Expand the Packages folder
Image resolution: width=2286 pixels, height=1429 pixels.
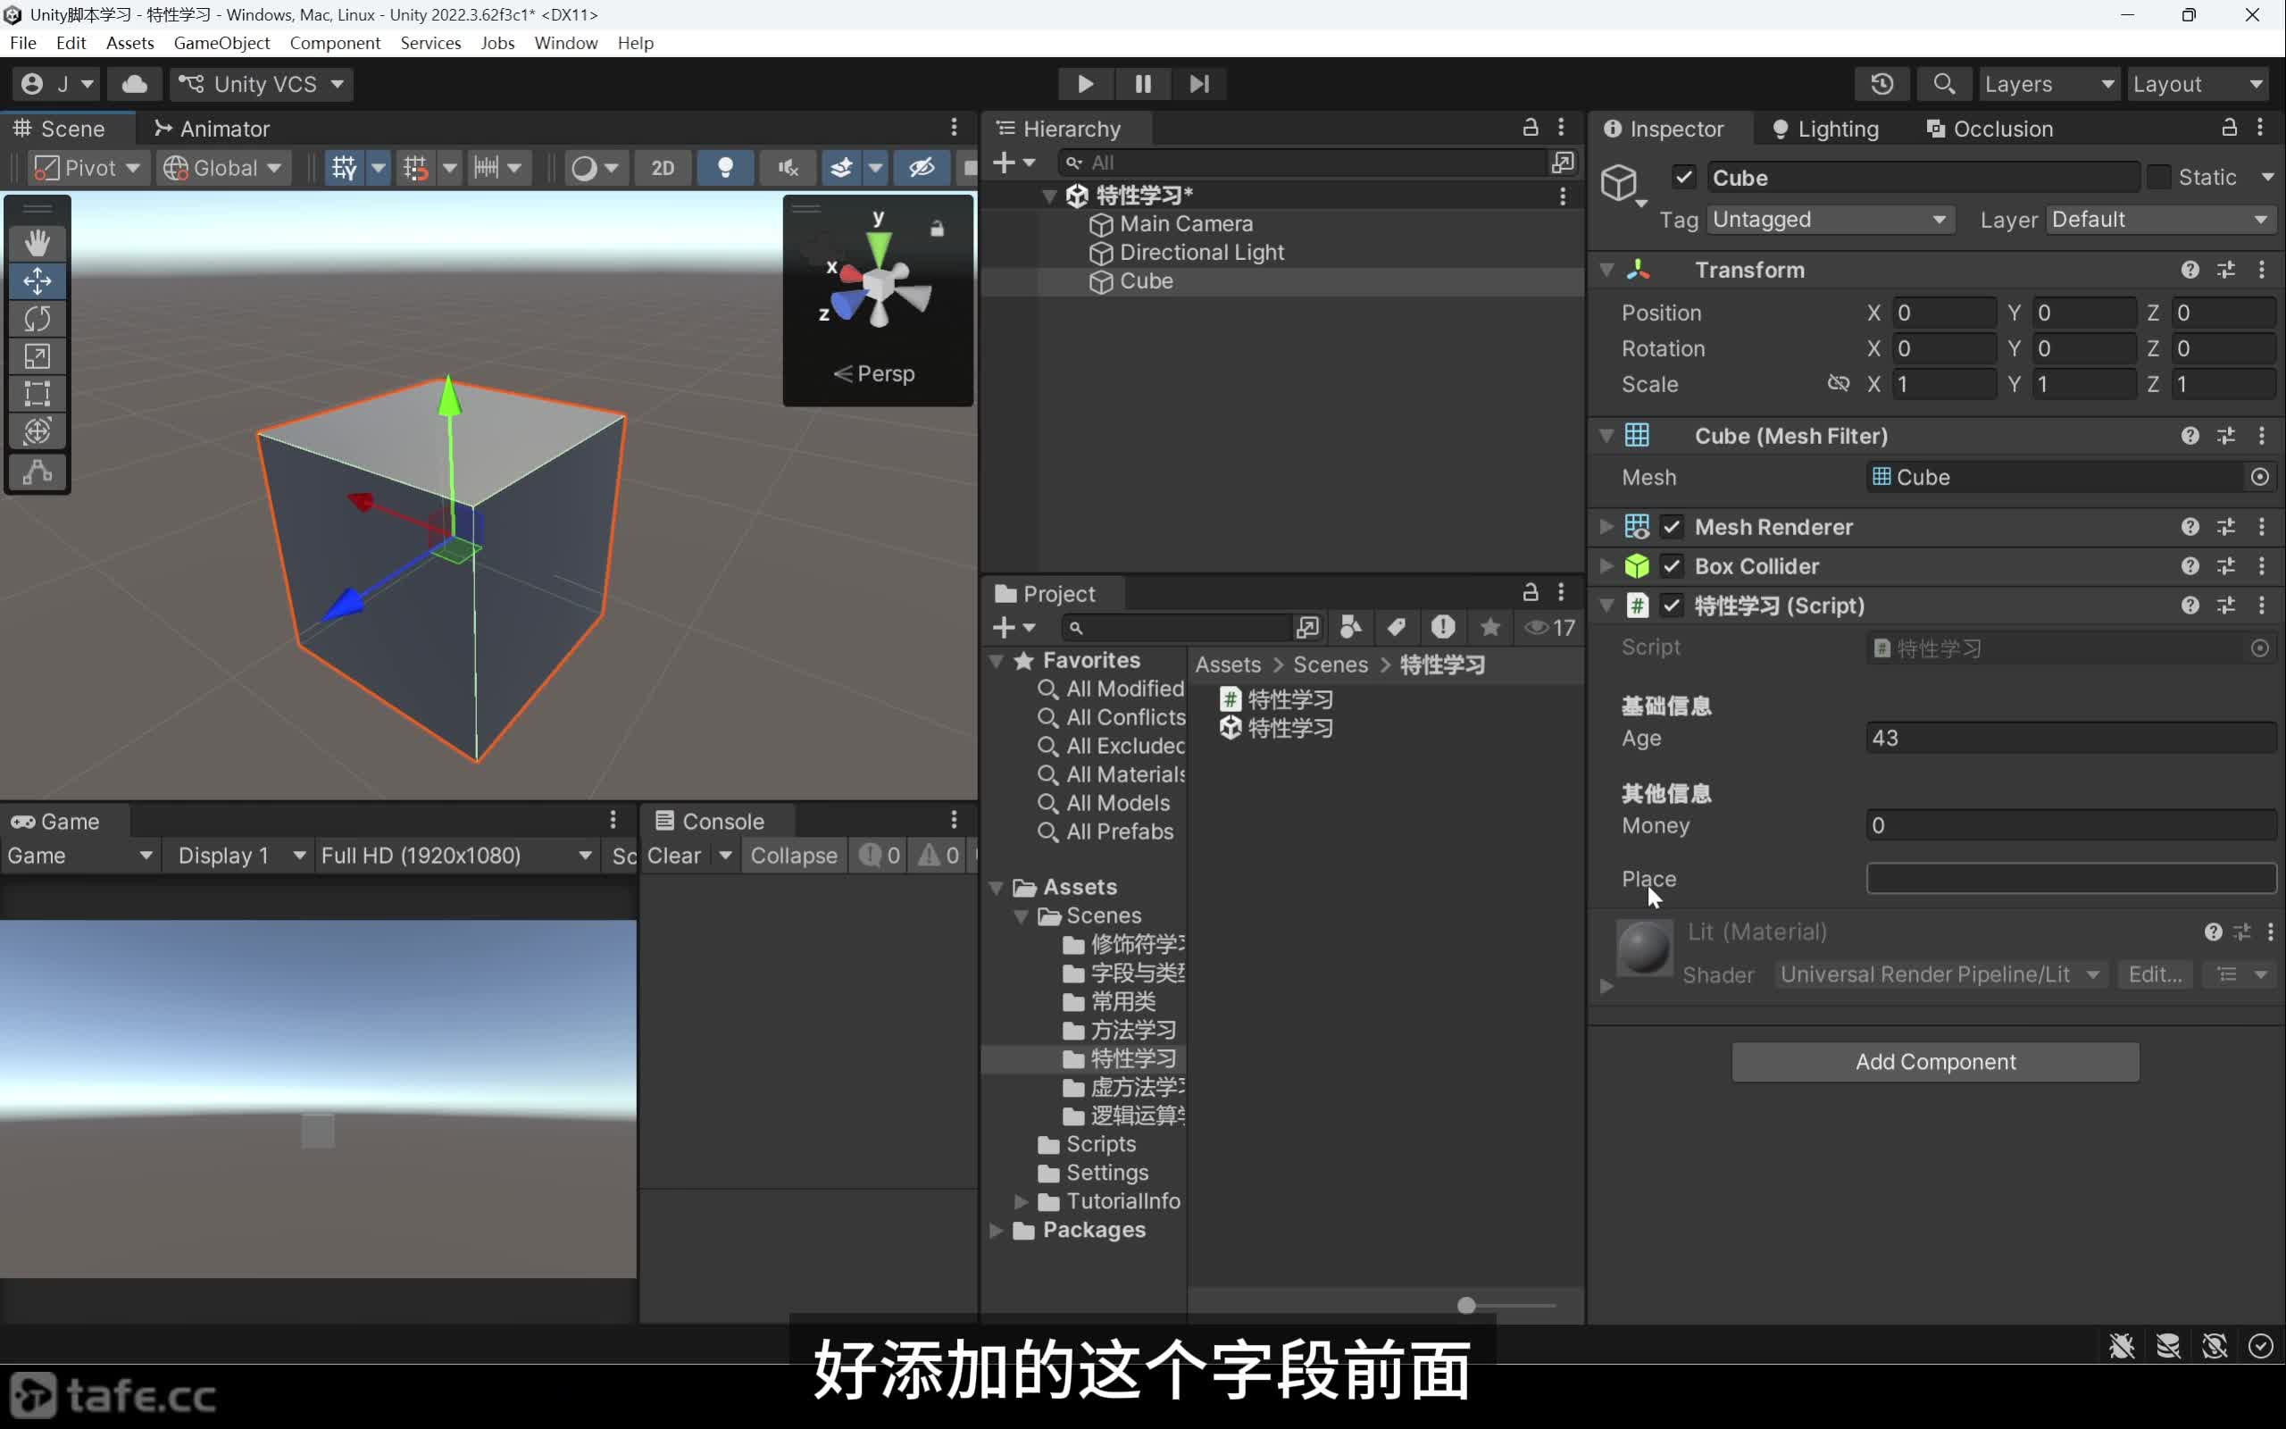[997, 1231]
